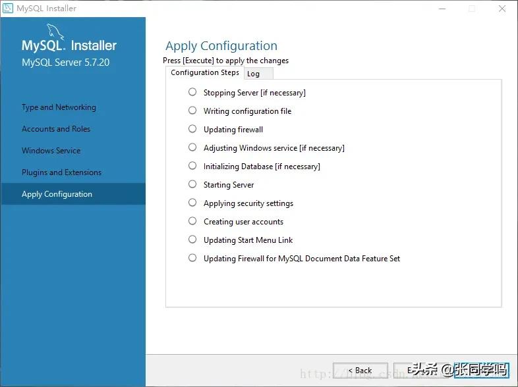518x387 pixels.
Task: Select the Configuration Steps tab
Action: point(205,72)
